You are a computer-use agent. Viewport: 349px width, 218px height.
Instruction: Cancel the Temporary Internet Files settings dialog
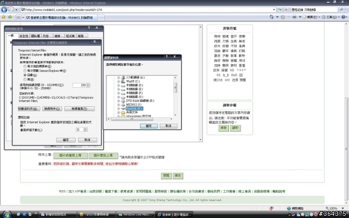[87, 140]
